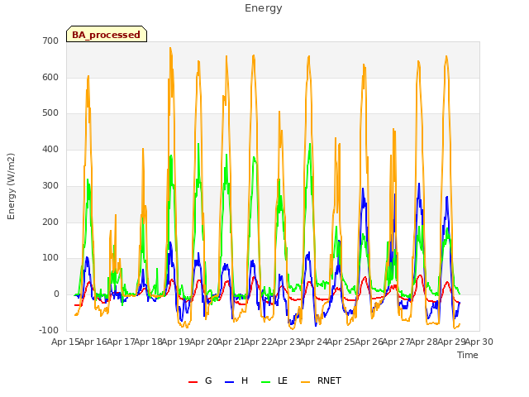Click the blue H legend marker
This screenshot has height=397, width=529.
coord(230,382)
